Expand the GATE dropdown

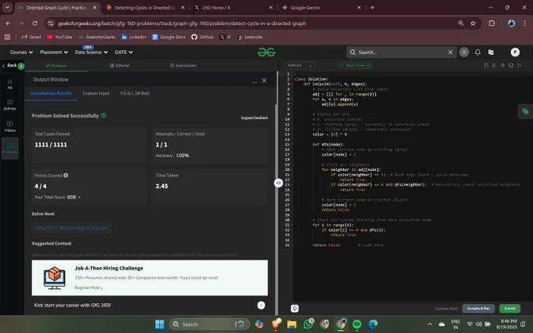pyautogui.click(x=123, y=52)
